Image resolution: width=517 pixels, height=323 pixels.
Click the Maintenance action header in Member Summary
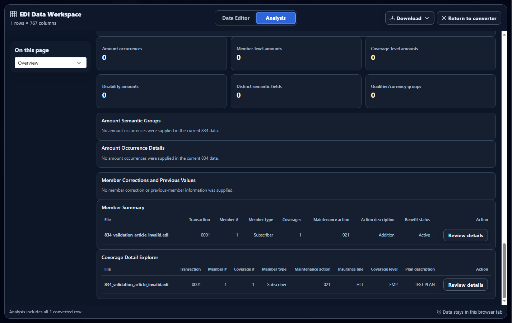pyautogui.click(x=331, y=220)
